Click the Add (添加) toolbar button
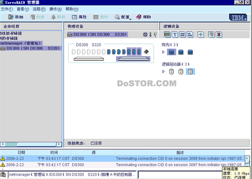The width and height of the screenshot is (252, 179). 16,17
